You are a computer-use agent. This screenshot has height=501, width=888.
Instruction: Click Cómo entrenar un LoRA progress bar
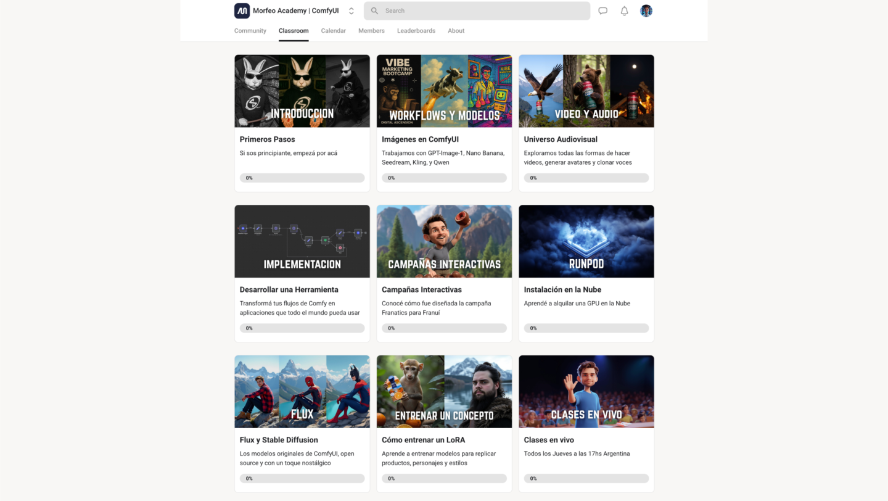tap(444, 478)
